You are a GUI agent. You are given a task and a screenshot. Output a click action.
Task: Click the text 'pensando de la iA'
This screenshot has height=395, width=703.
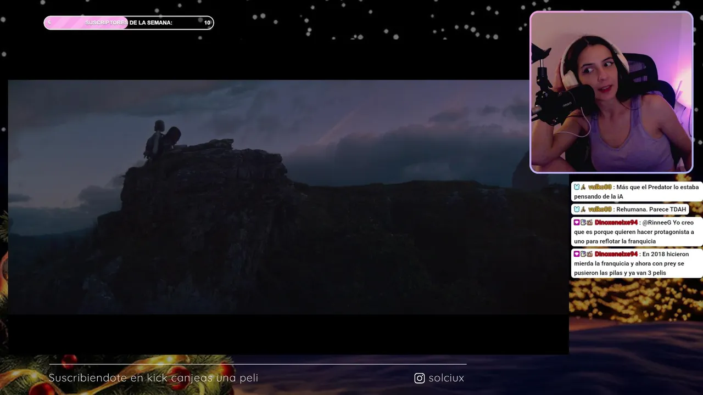point(599,196)
